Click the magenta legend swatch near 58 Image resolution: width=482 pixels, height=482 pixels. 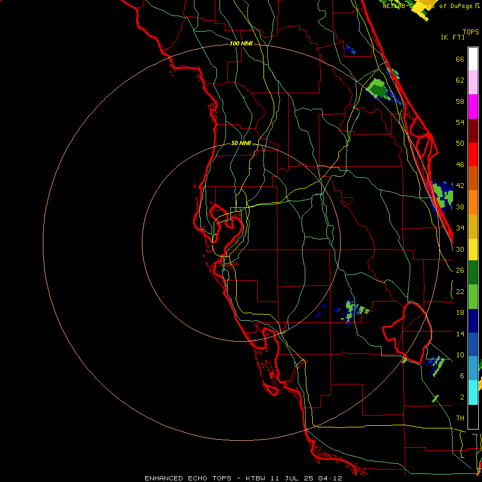[473, 107]
